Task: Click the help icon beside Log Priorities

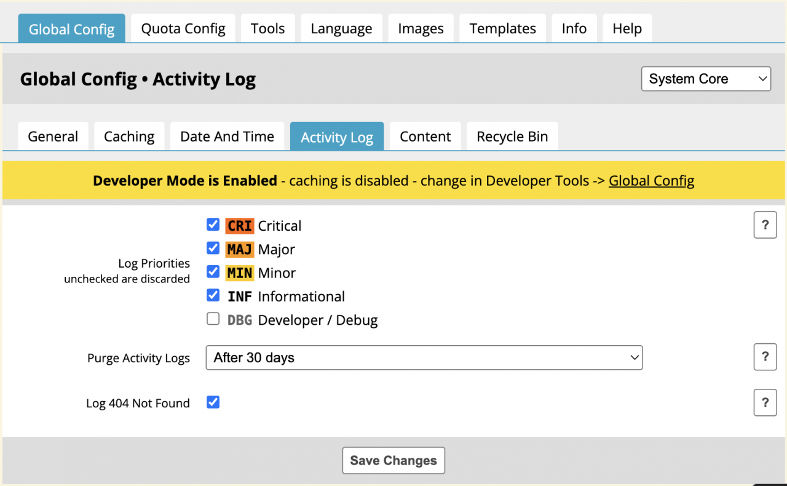Action: click(x=765, y=225)
